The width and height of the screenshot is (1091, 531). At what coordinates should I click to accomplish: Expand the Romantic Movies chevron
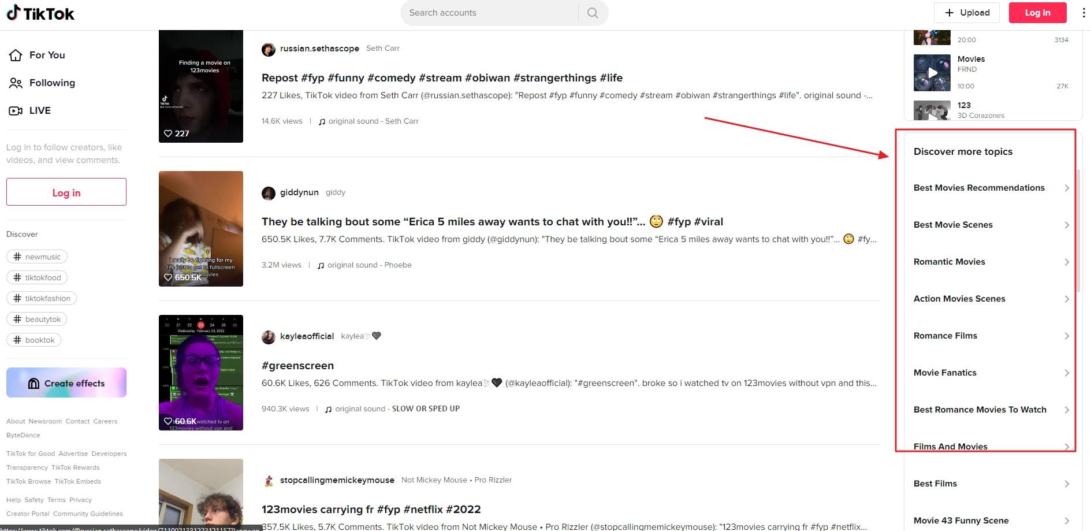coord(1067,262)
